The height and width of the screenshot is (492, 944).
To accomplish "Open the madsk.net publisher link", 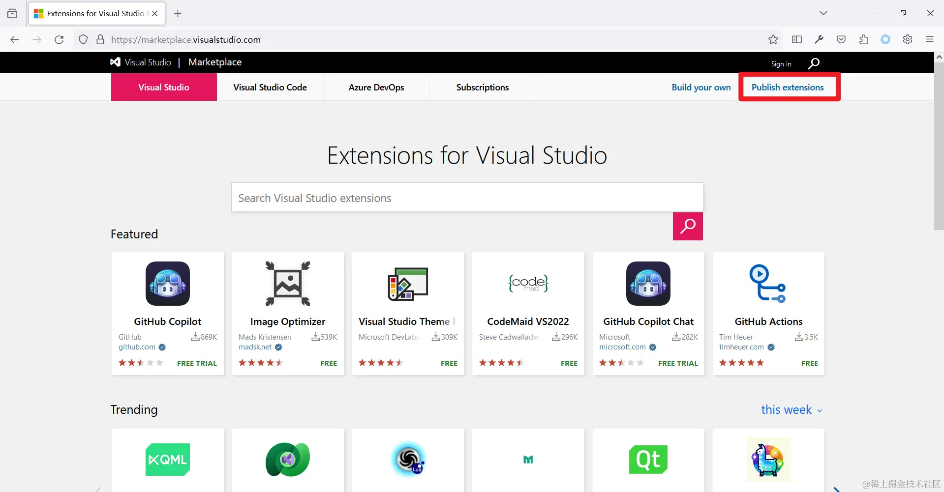I will [255, 347].
